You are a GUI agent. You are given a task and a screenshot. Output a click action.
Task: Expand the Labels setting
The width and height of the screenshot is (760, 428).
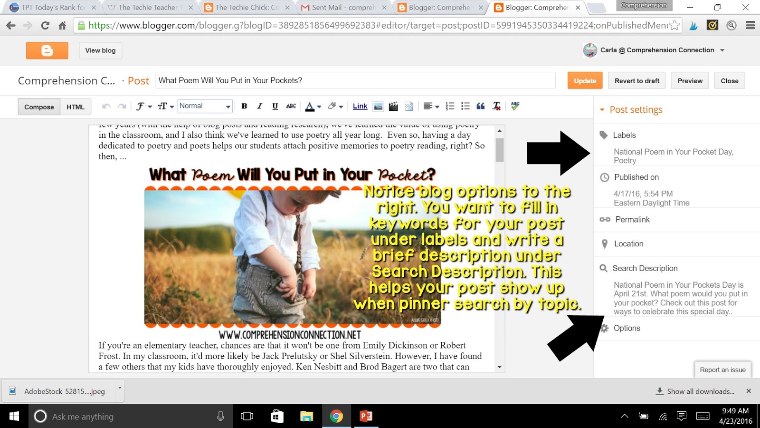[624, 135]
